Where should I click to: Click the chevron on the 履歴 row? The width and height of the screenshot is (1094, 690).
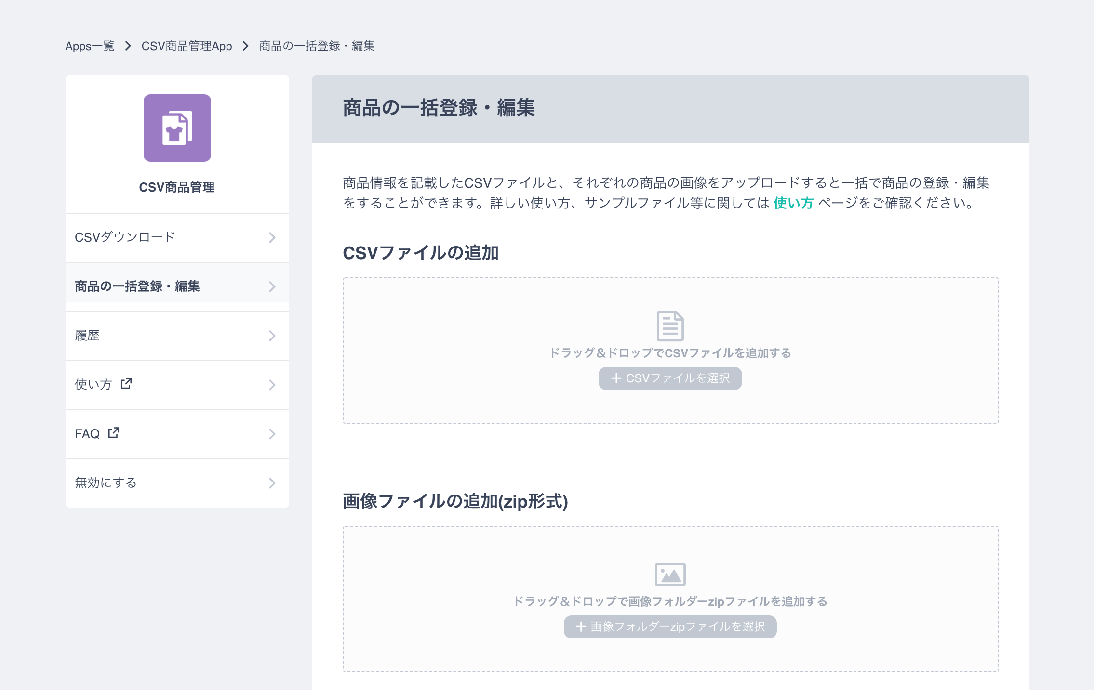coord(272,336)
